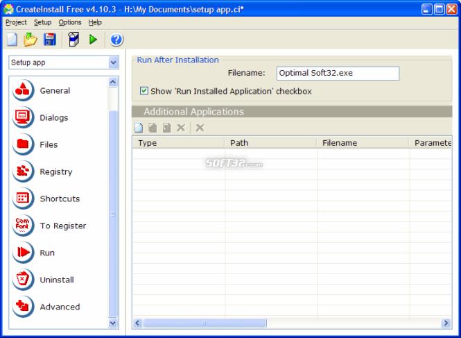This screenshot has width=461, height=338.
Task: Click the 'Files' label in sidebar
Action: (49, 144)
